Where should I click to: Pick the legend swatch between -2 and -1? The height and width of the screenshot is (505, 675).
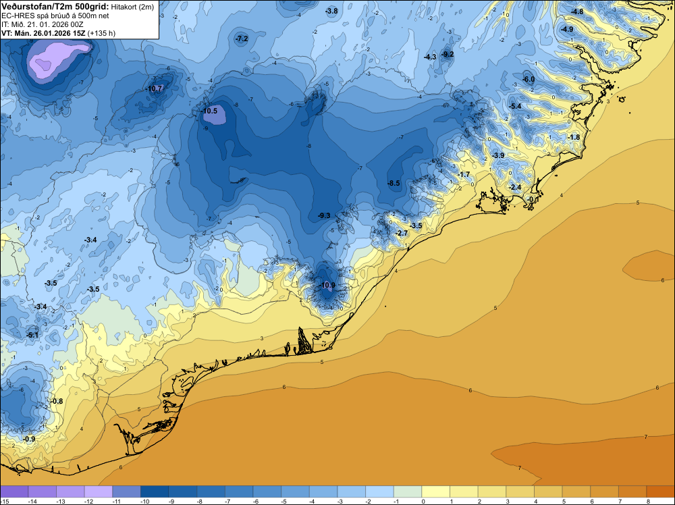[379, 491]
